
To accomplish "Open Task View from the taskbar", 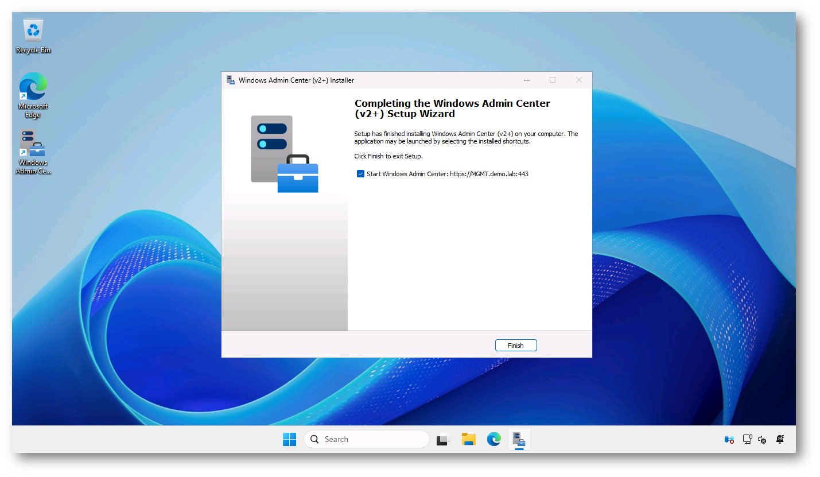I will coord(442,439).
